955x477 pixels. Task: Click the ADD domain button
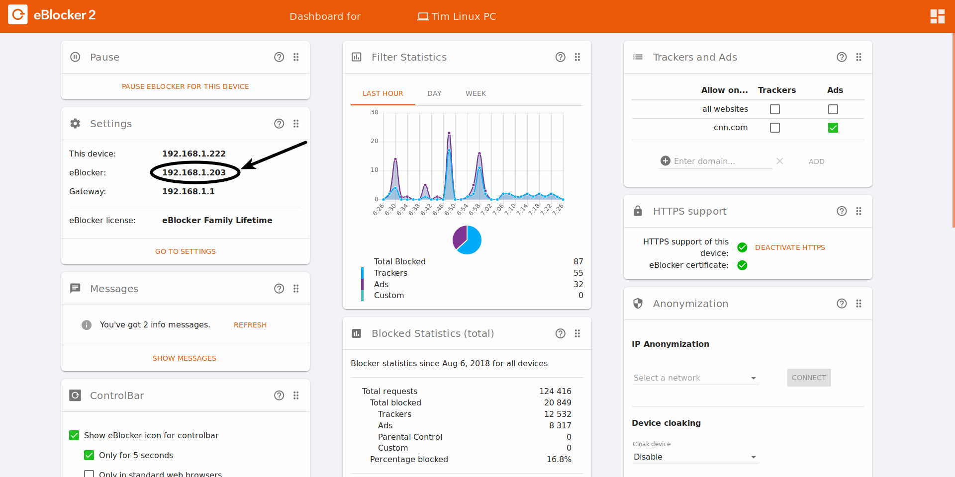coord(816,161)
